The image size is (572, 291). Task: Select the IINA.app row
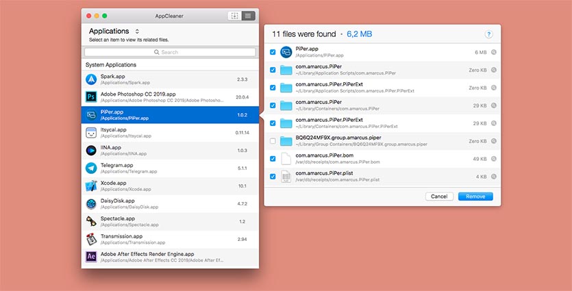pyautogui.click(x=170, y=150)
